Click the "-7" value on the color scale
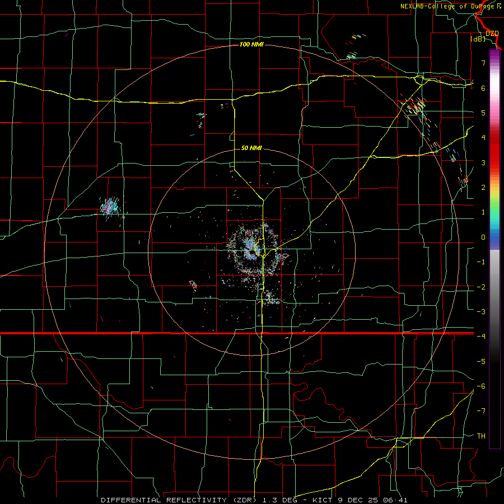The image size is (504, 504). tap(481, 411)
